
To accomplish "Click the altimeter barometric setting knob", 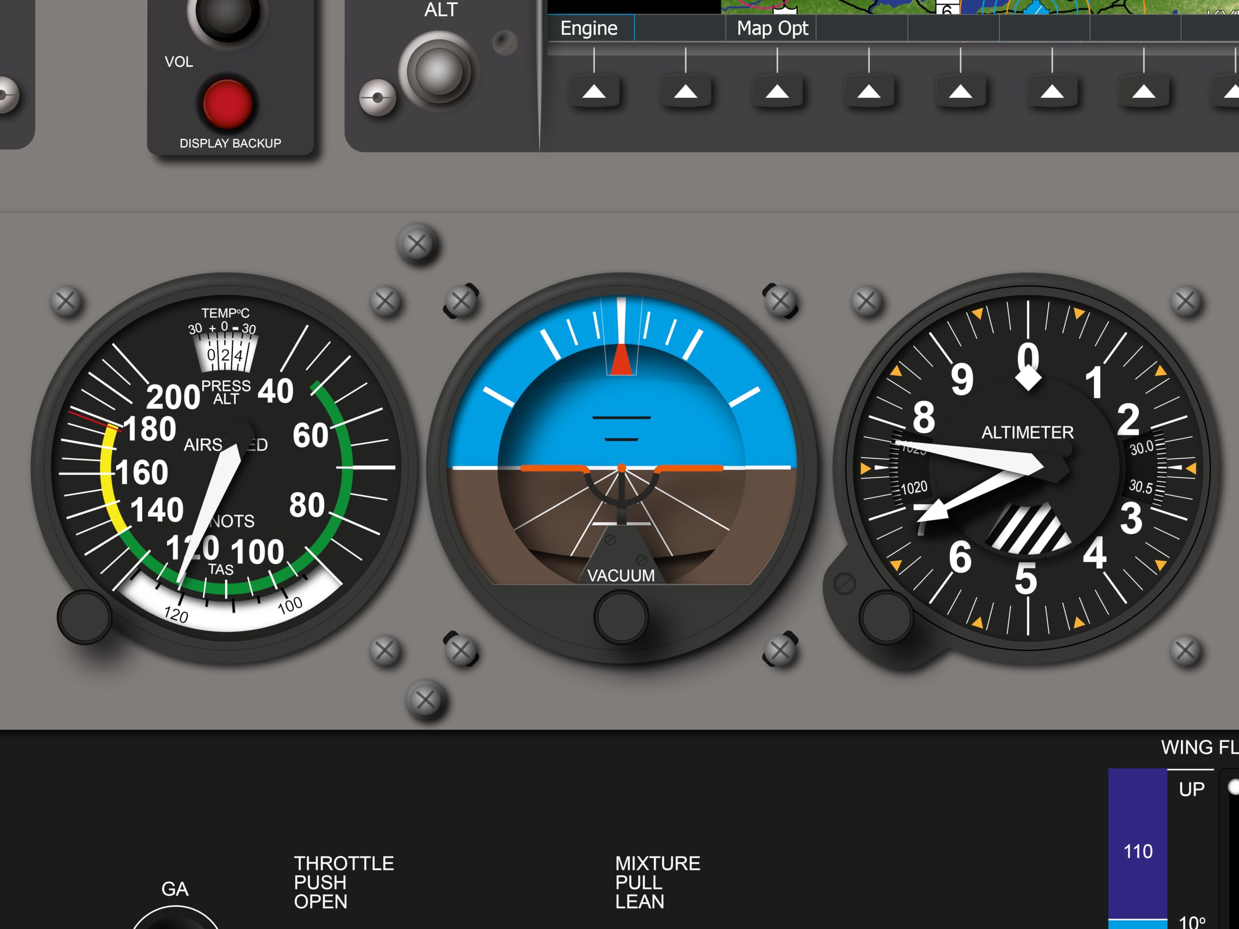I will coord(886,617).
